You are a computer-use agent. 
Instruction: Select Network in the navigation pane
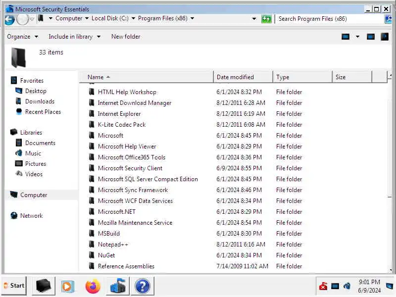pyautogui.click(x=31, y=216)
